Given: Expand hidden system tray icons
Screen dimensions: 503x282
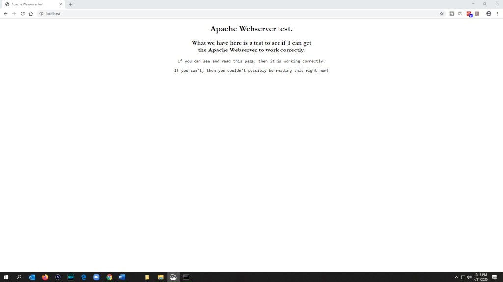Looking at the screenshot, I should coord(456,277).
